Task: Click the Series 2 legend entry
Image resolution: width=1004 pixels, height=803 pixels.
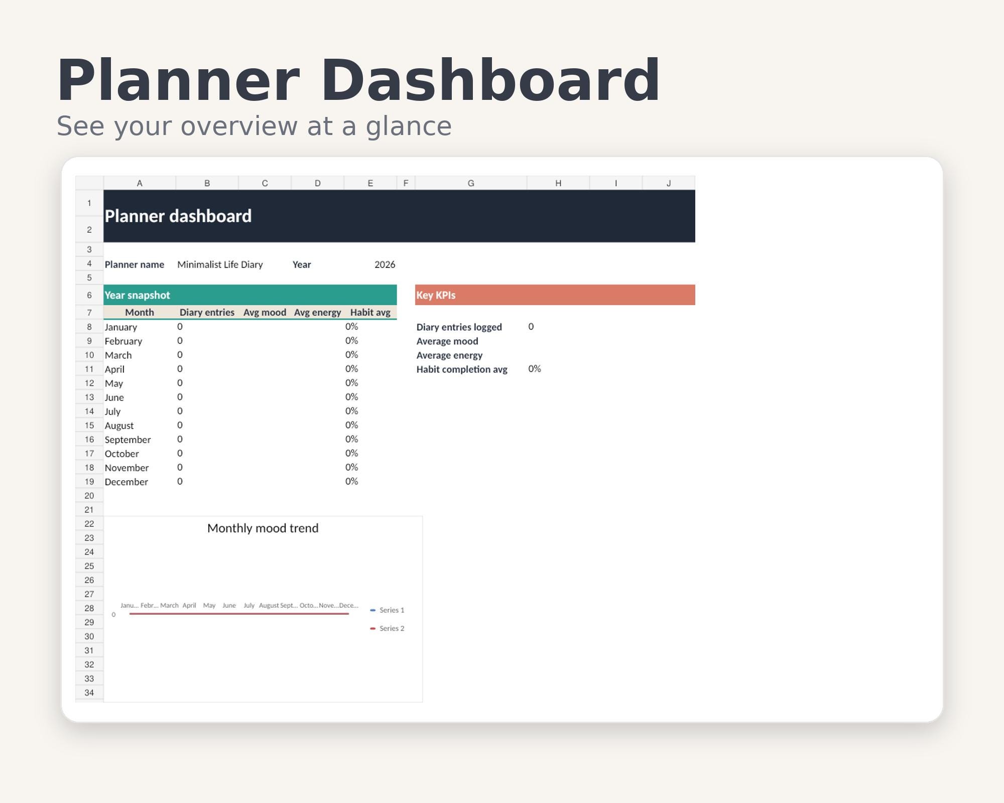Action: (x=387, y=628)
